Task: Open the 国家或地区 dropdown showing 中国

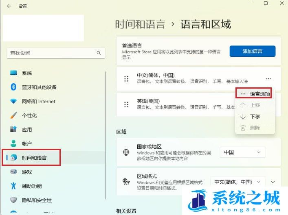Action: click(x=242, y=152)
